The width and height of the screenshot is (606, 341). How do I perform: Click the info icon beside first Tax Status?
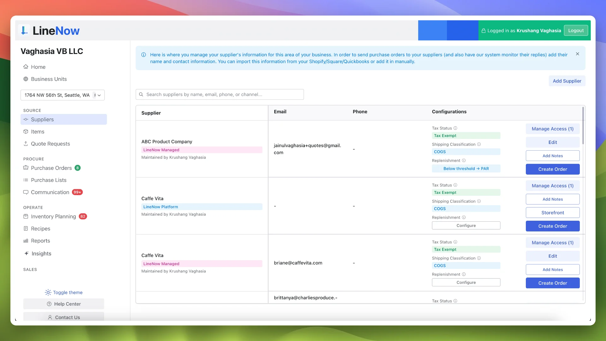pos(455,128)
